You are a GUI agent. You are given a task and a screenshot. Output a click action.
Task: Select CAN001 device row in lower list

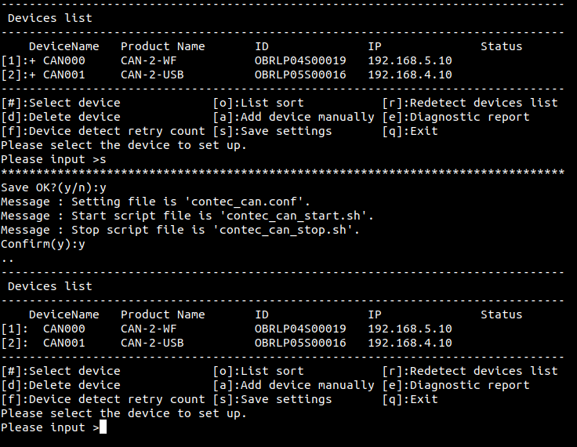coord(227,343)
